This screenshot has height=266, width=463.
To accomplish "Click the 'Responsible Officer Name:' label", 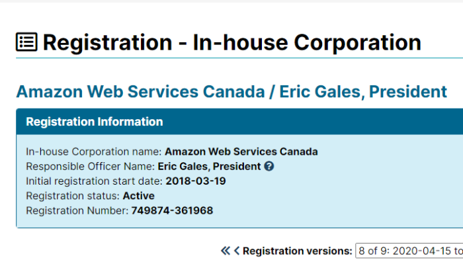I will (x=91, y=166).
